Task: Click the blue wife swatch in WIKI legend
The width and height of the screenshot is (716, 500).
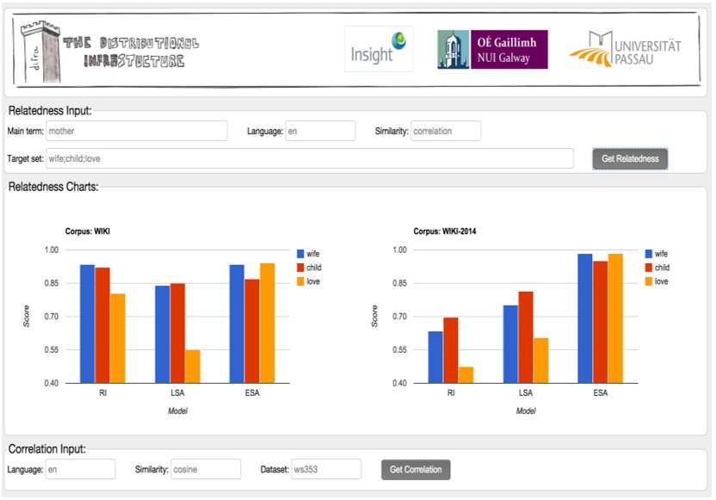Action: (300, 254)
